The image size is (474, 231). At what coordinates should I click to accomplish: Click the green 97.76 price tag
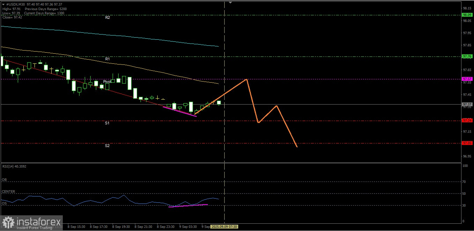[x=467, y=56]
